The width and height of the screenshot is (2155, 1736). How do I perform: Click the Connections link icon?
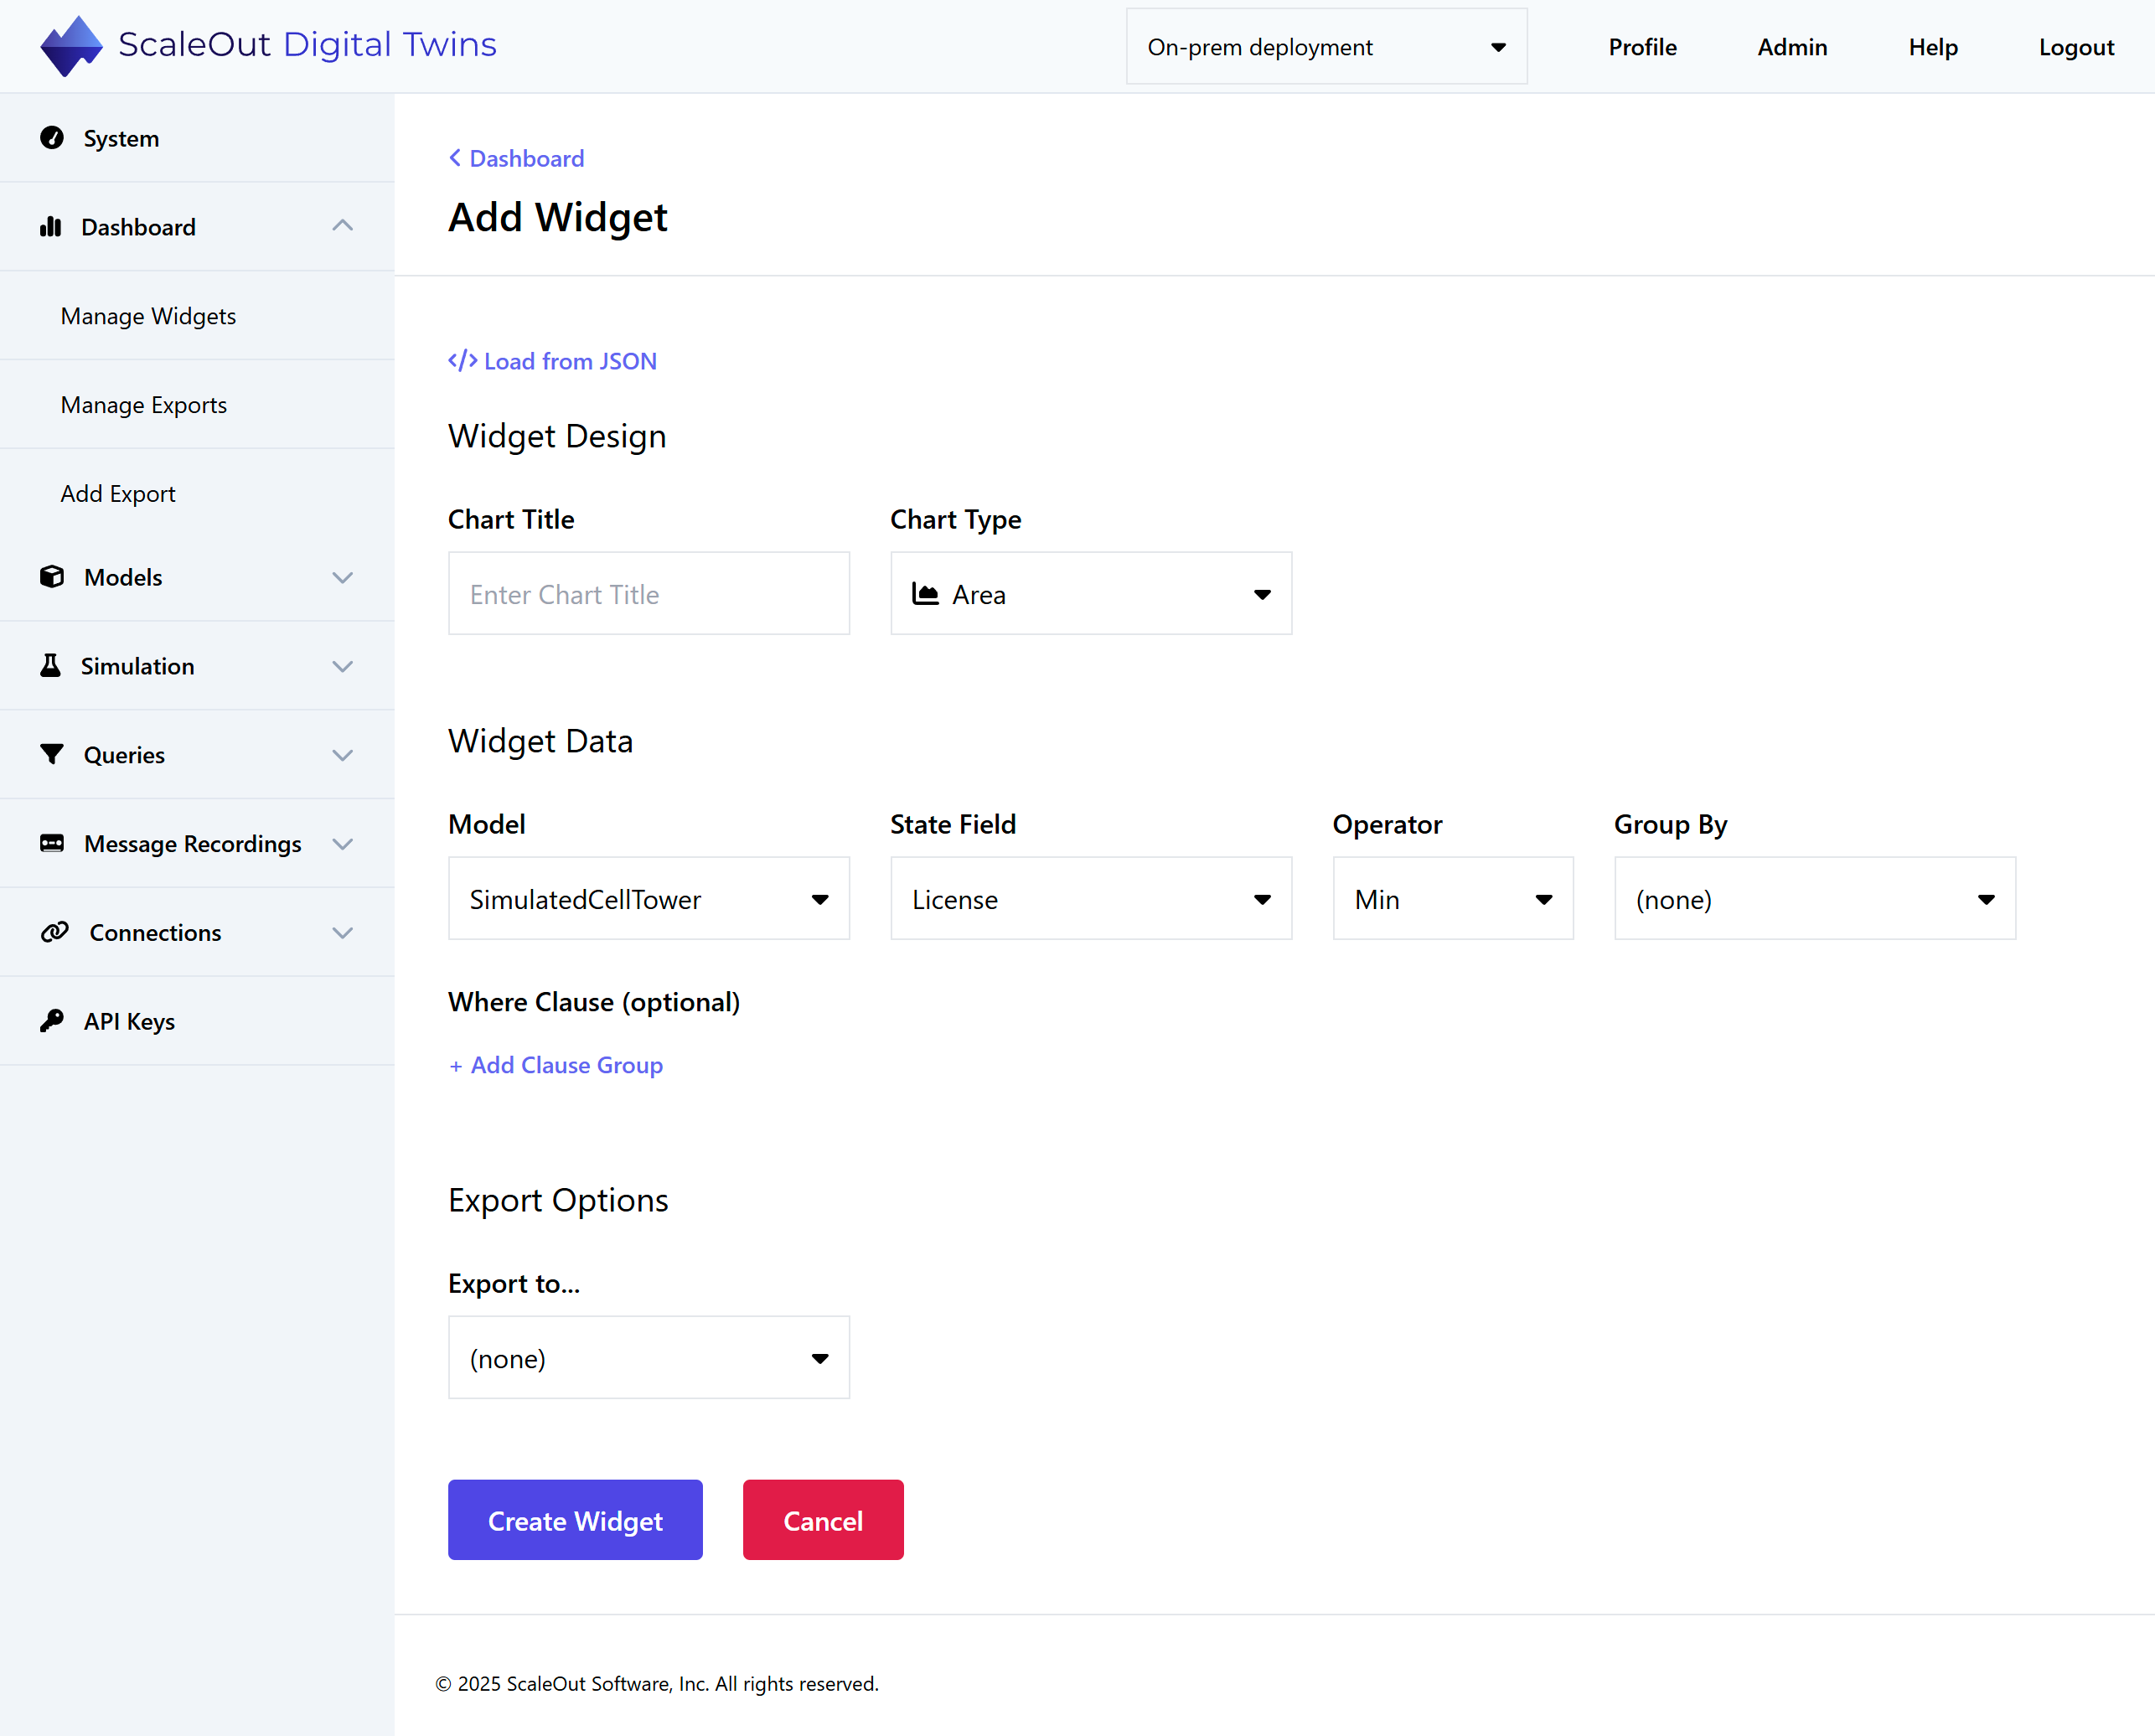[x=55, y=932]
